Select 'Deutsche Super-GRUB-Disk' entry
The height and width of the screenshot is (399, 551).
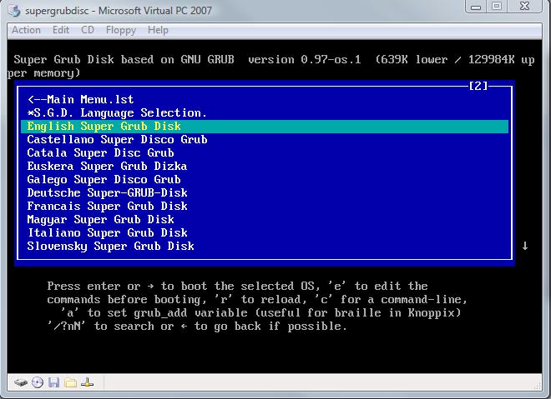click(x=265, y=193)
